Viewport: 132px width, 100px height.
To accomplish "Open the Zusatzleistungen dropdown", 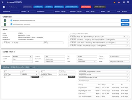I will click(104, 81).
